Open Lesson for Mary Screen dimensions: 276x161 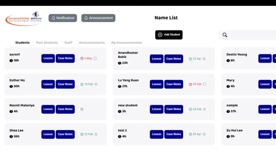coord(265,84)
